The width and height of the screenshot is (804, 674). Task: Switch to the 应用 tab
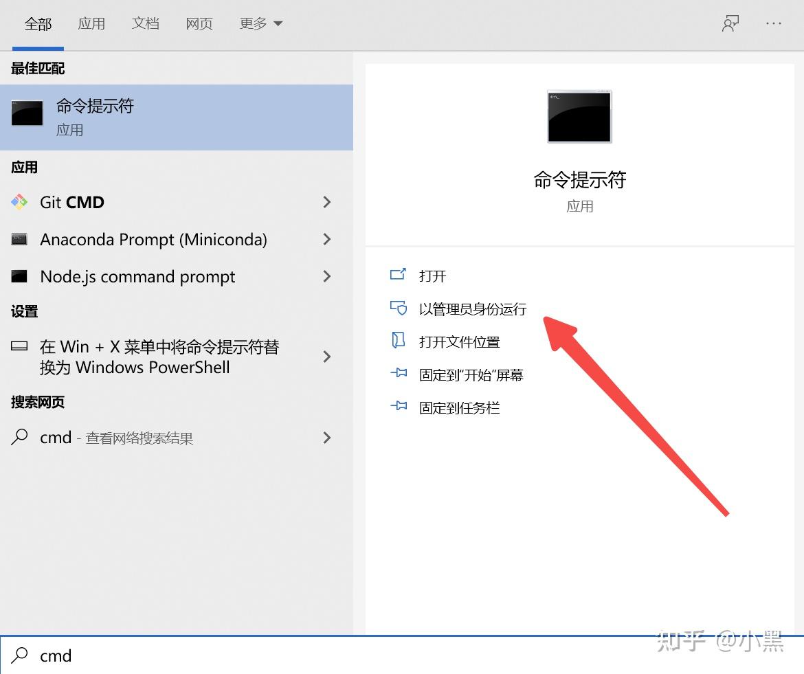pos(91,23)
